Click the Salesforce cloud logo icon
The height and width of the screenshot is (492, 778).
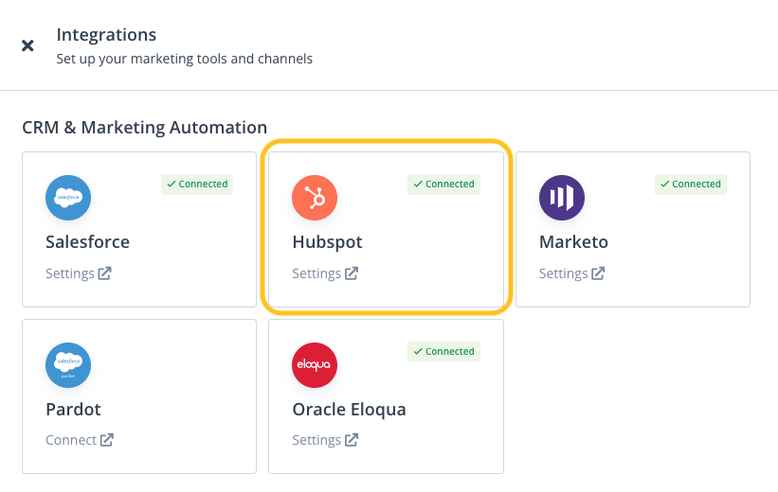(68, 198)
